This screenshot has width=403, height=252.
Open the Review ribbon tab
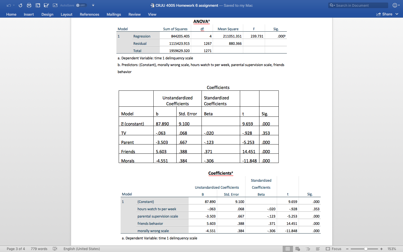coord(135,14)
